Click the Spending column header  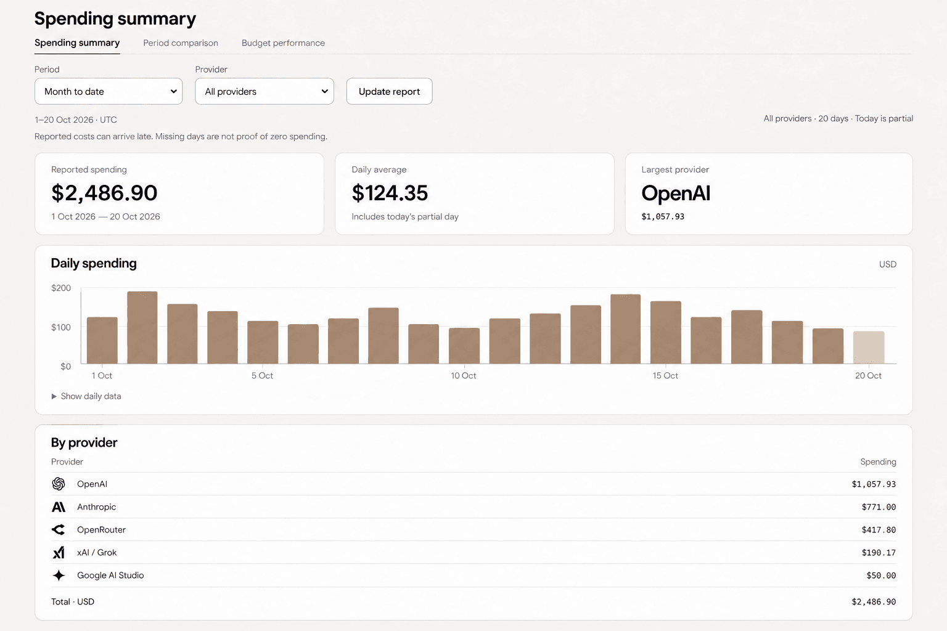878,462
